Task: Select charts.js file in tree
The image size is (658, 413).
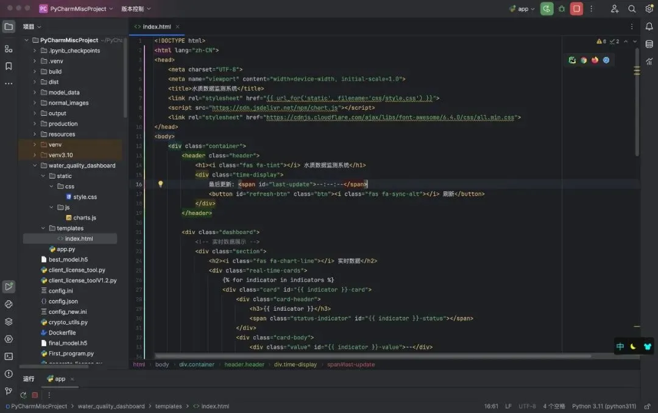Action: [x=85, y=218]
